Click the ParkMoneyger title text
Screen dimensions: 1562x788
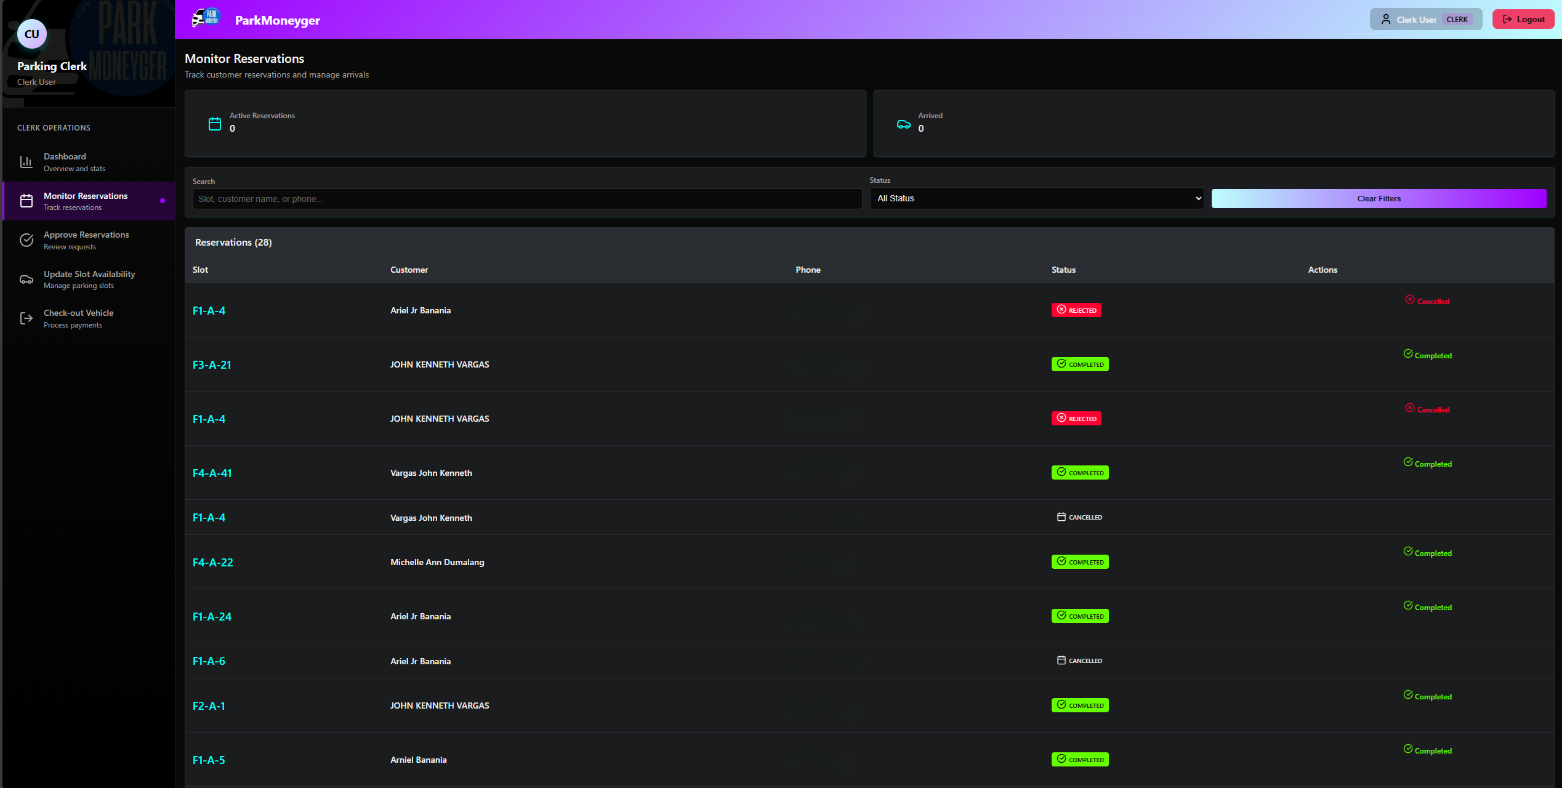coord(278,20)
